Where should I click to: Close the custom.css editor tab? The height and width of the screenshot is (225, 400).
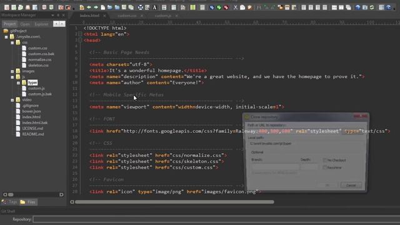coord(142,16)
